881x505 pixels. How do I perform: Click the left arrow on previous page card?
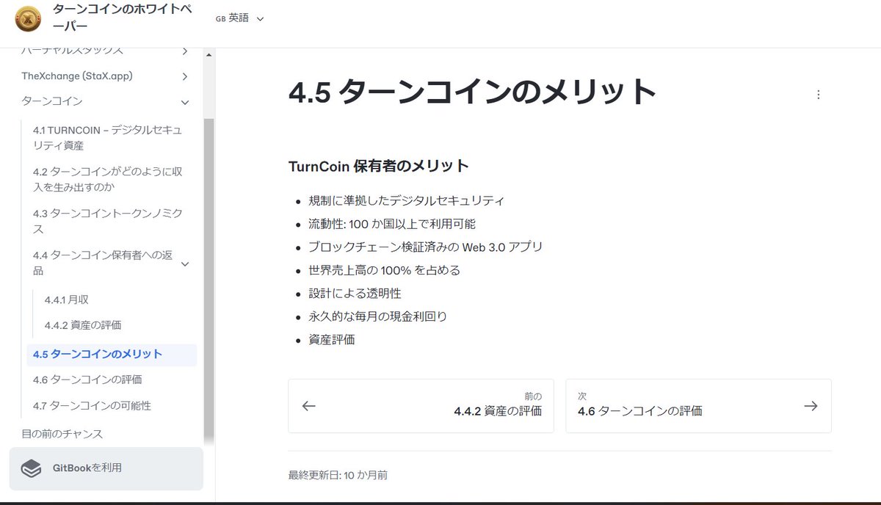(x=309, y=406)
